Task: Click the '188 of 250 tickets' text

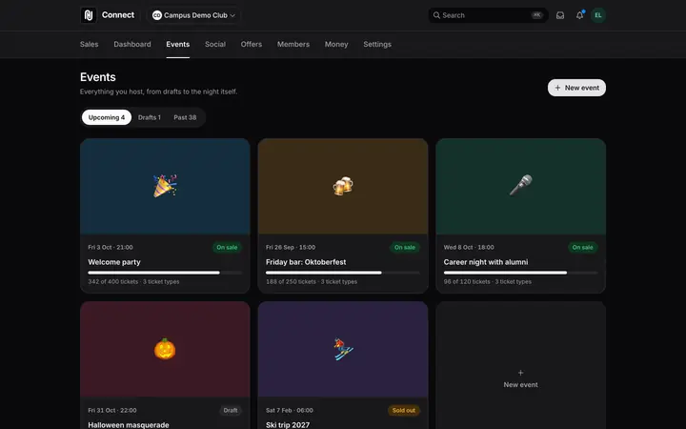Action: 291,281
